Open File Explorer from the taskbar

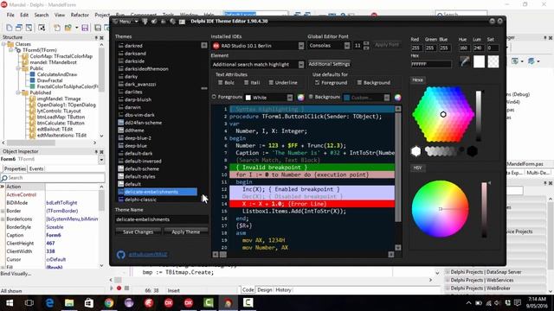tap(69, 303)
